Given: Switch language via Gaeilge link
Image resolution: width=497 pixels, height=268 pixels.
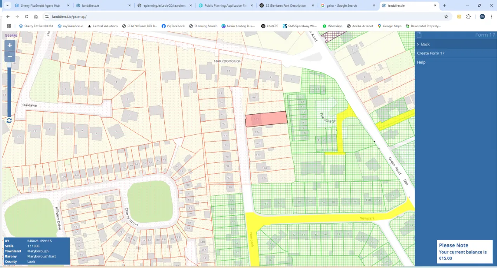Looking at the screenshot, I should click(11, 35).
